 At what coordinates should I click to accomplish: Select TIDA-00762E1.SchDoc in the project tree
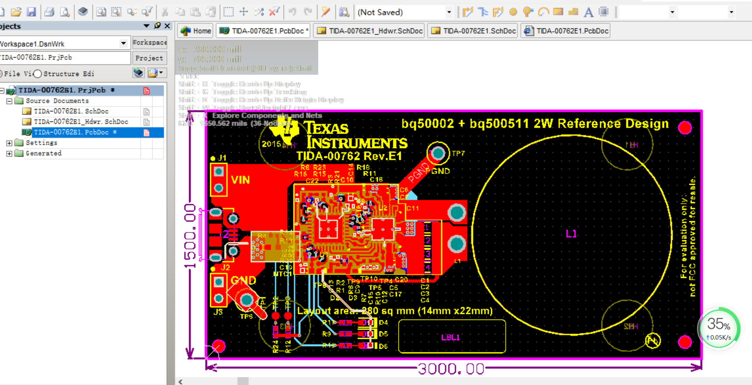(x=71, y=111)
